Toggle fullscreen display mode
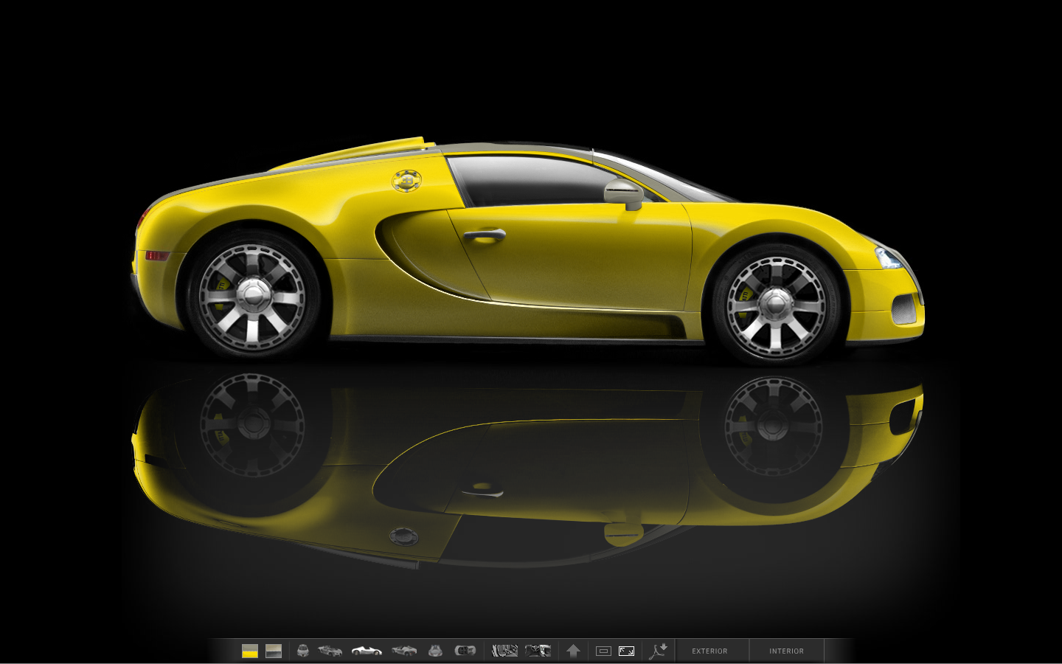The height and width of the screenshot is (664, 1062). (626, 651)
